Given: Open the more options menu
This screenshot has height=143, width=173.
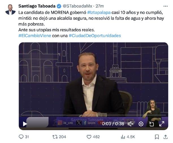Looking at the screenshot, I should click(x=165, y=6).
